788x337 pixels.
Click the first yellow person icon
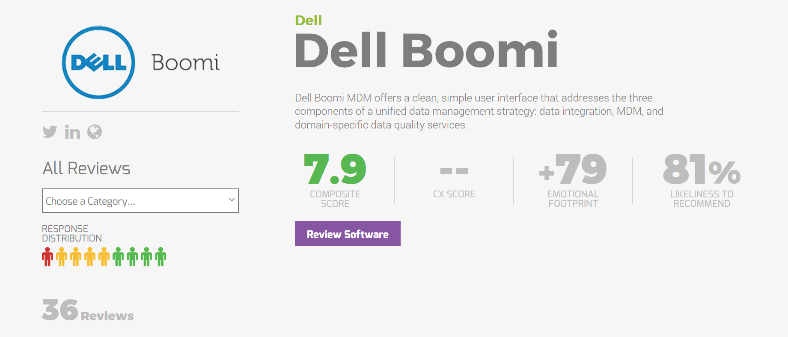pos(62,257)
